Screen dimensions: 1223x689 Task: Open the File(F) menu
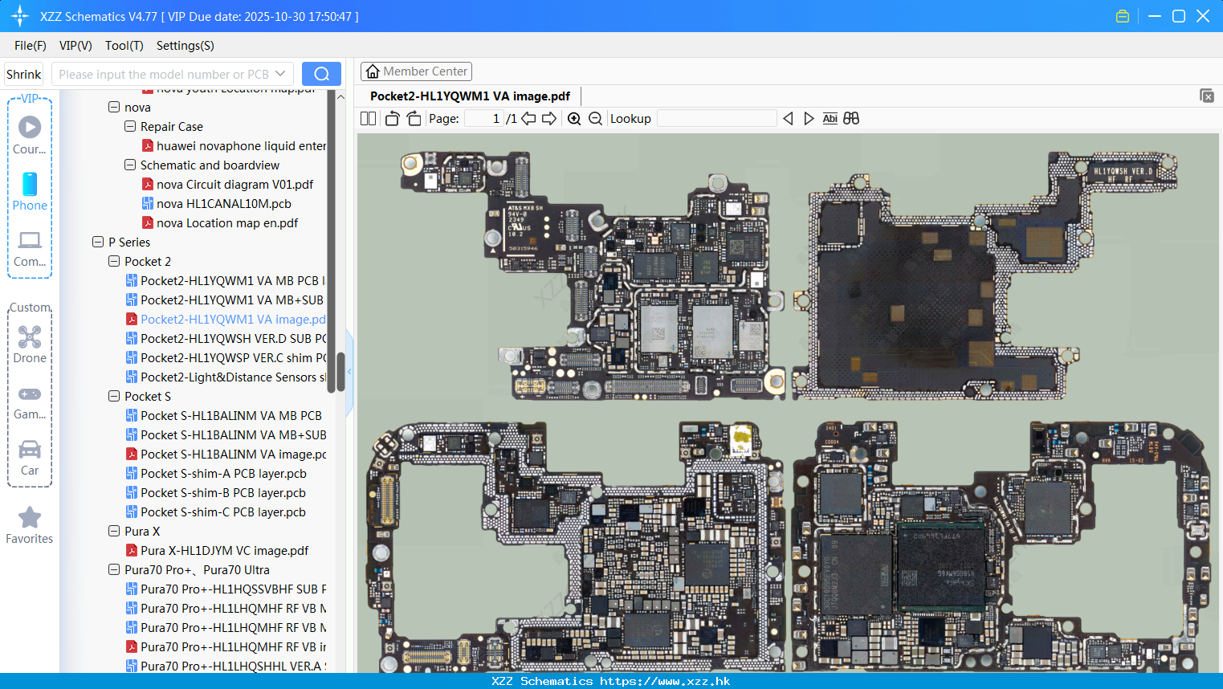pos(31,46)
